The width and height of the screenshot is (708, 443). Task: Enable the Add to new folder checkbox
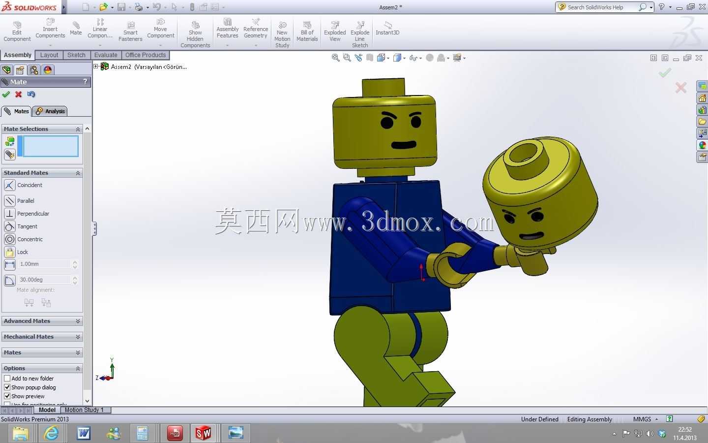7,379
